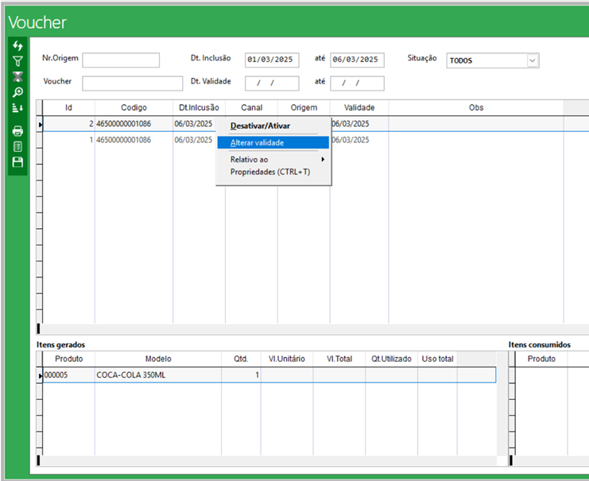Focus the Voucher text field
Image resolution: width=589 pixels, height=481 pixels.
132,83
